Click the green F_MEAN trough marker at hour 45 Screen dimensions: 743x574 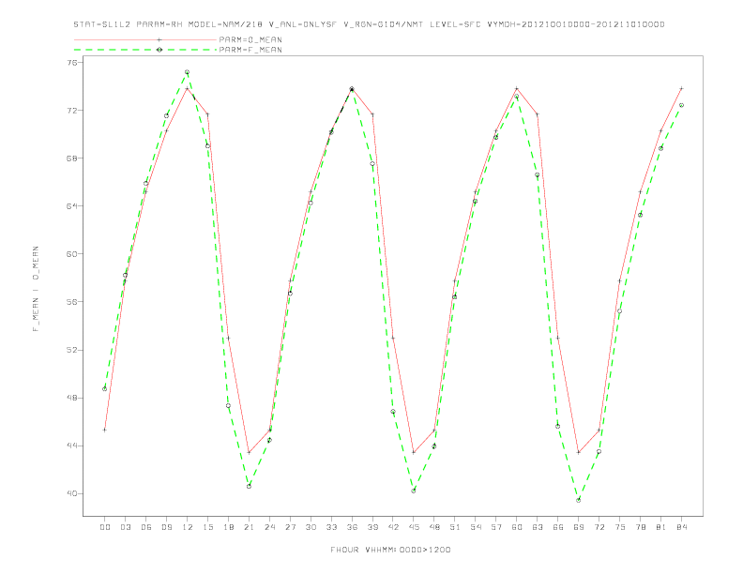(414, 491)
